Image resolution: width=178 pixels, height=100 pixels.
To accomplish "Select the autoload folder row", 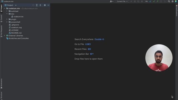I will [14, 11].
